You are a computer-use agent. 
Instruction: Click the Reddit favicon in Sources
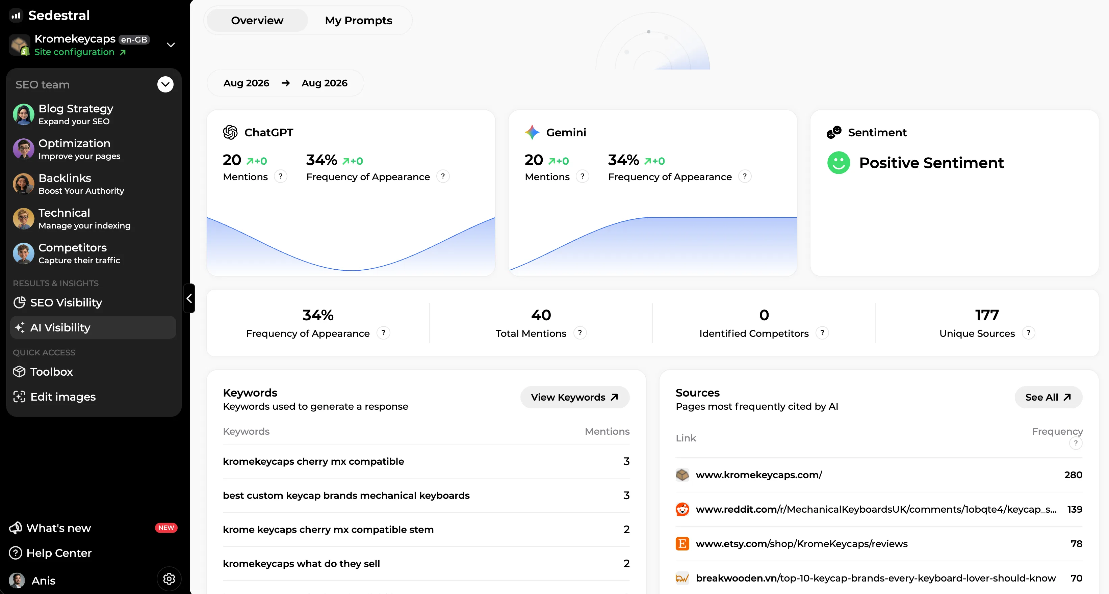pyautogui.click(x=682, y=509)
